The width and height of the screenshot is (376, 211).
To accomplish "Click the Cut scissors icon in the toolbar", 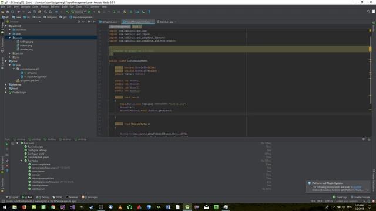I will click(x=29, y=12).
